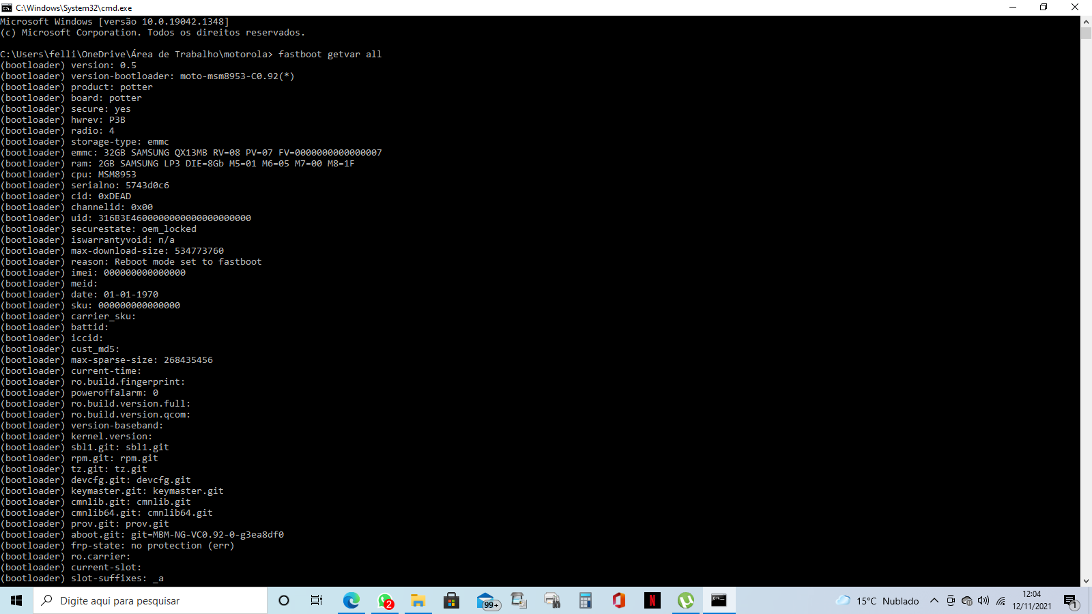The width and height of the screenshot is (1092, 614).
Task: Click line 'imei: 000000000000000'
Action: click(x=93, y=273)
